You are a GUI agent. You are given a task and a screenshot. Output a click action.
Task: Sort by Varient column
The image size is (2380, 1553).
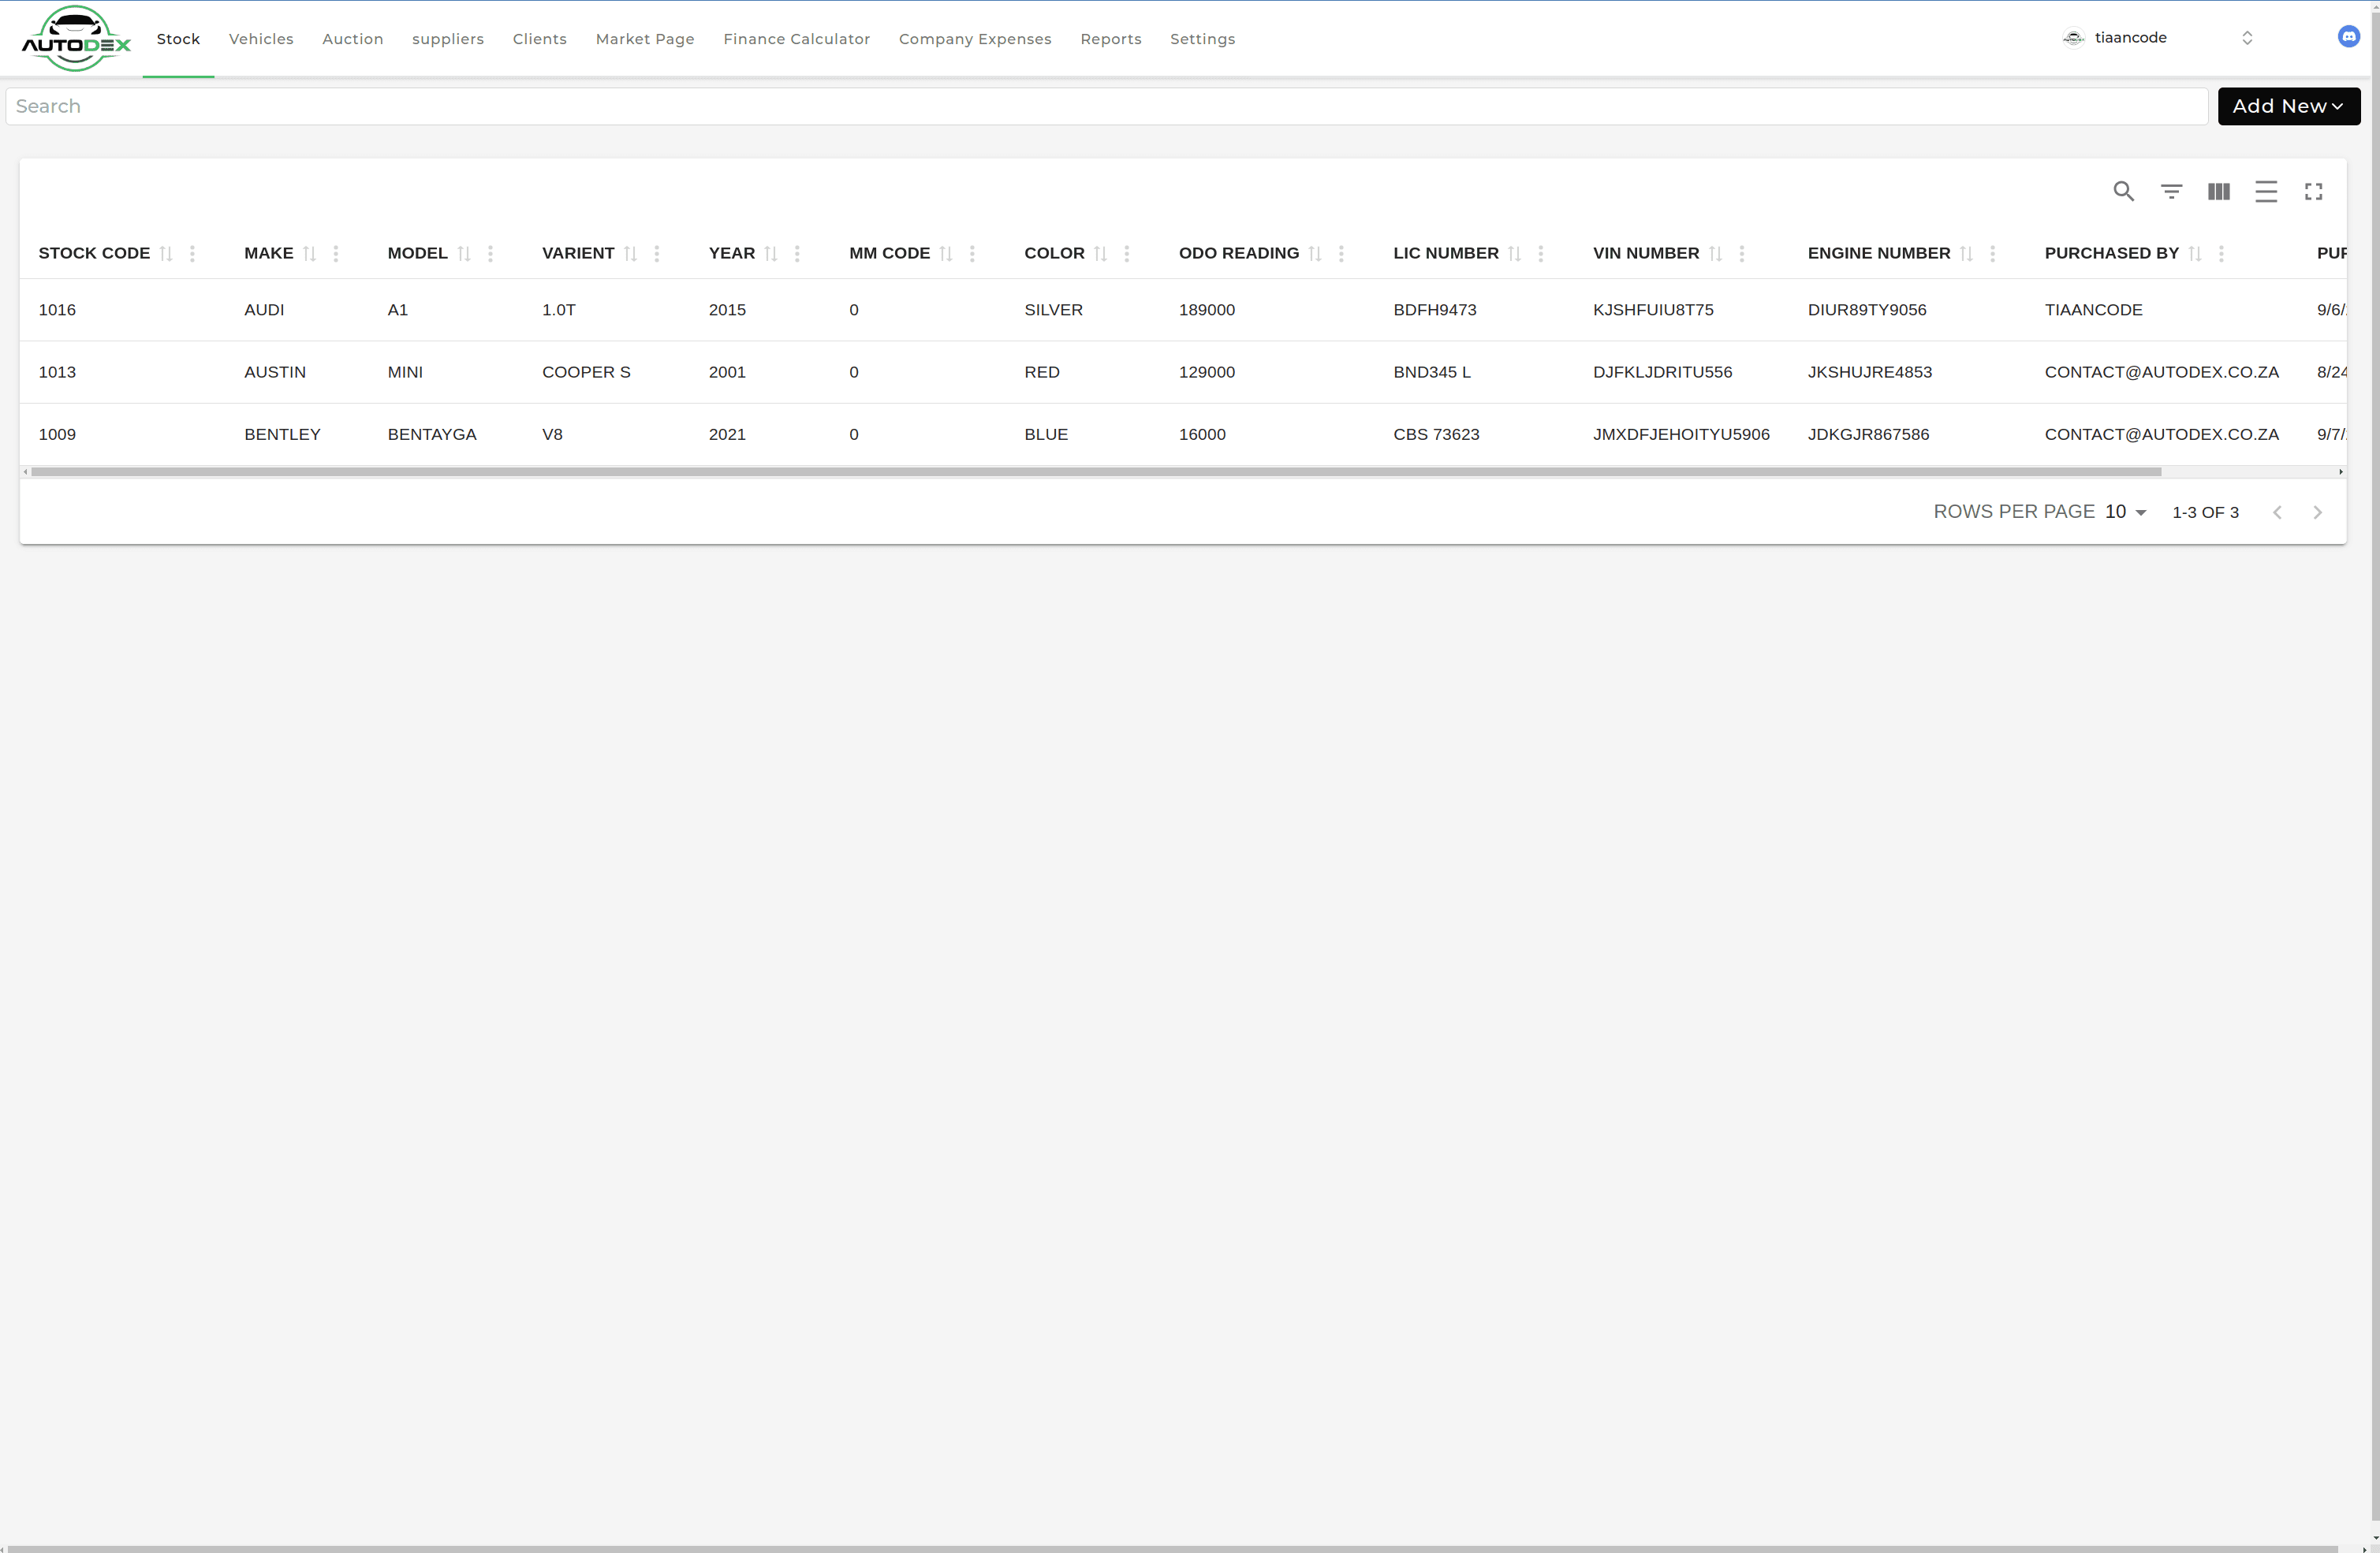pos(630,254)
